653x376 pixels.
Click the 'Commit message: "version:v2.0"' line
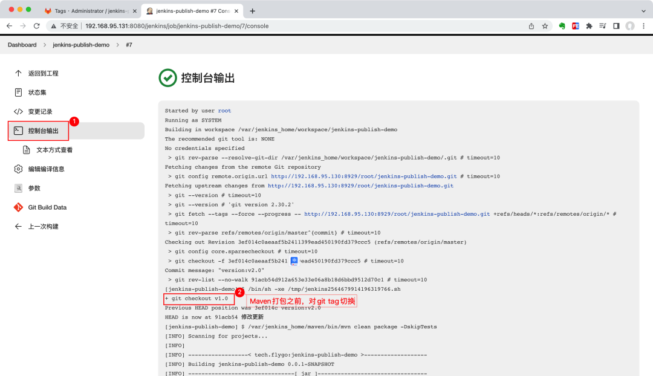coord(215,270)
